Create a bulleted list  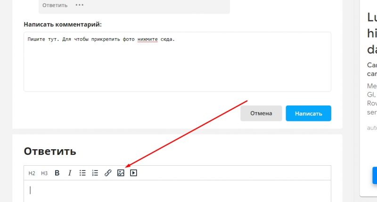tap(82, 173)
